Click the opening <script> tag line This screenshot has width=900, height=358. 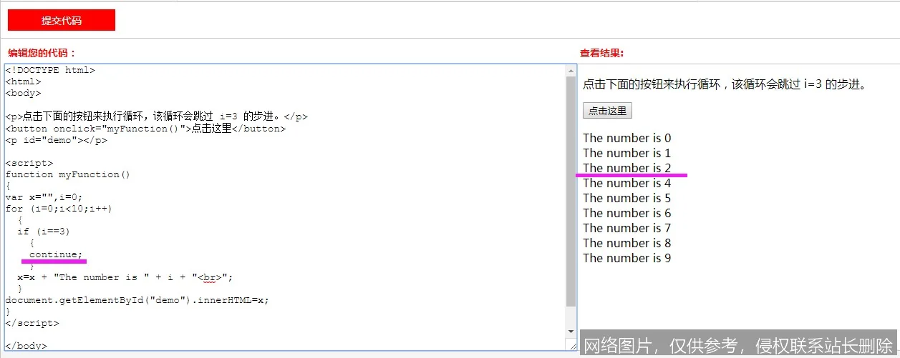tap(29, 163)
